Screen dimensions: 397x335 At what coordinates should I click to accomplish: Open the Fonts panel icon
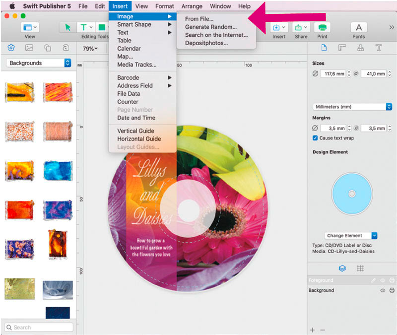click(359, 27)
